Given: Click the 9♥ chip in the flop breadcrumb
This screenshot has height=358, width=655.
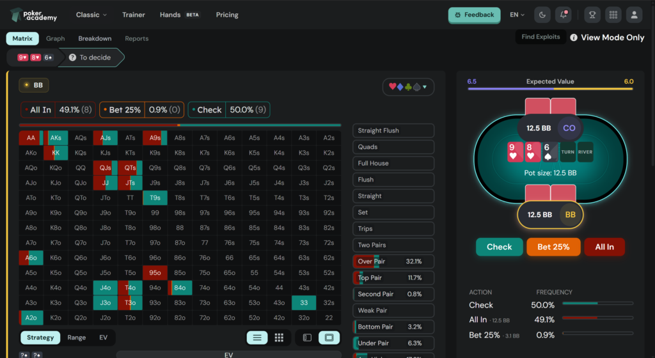Looking at the screenshot, I should 22,58.
